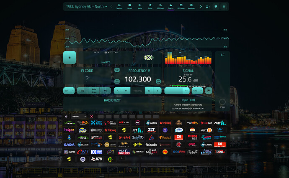
Task: Open the TVCL Sydney AU - North server dropdown
Action: pyautogui.click(x=87, y=7)
